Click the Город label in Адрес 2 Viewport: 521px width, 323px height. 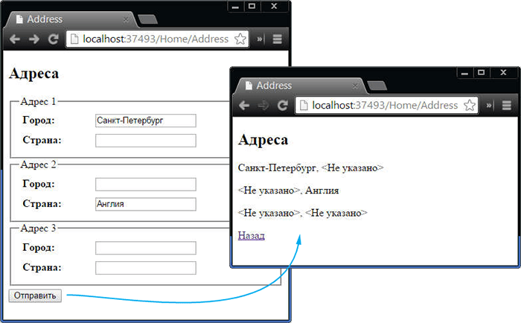(39, 184)
